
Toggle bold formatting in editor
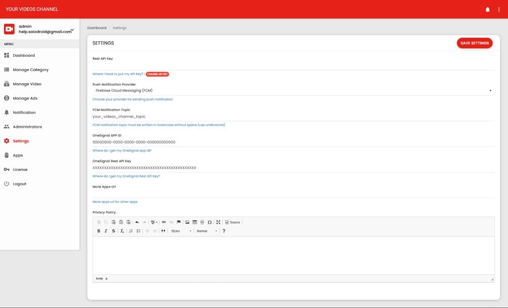(x=99, y=231)
